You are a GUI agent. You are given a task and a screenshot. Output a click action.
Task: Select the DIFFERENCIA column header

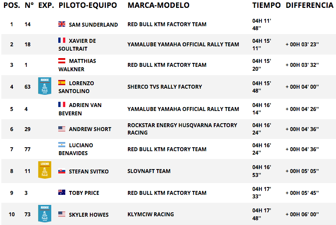310,5
